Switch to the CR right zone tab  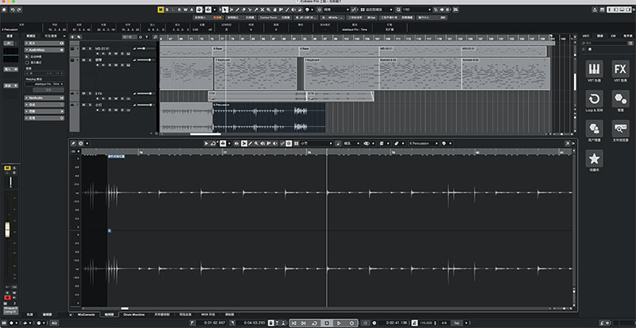[x=613, y=36]
